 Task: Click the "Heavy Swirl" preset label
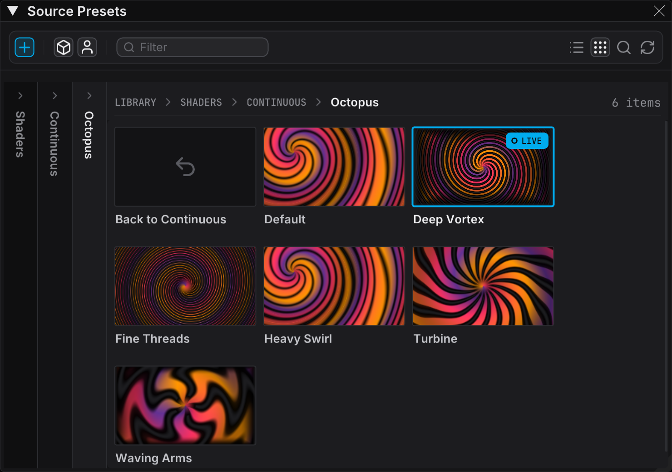[x=298, y=339]
